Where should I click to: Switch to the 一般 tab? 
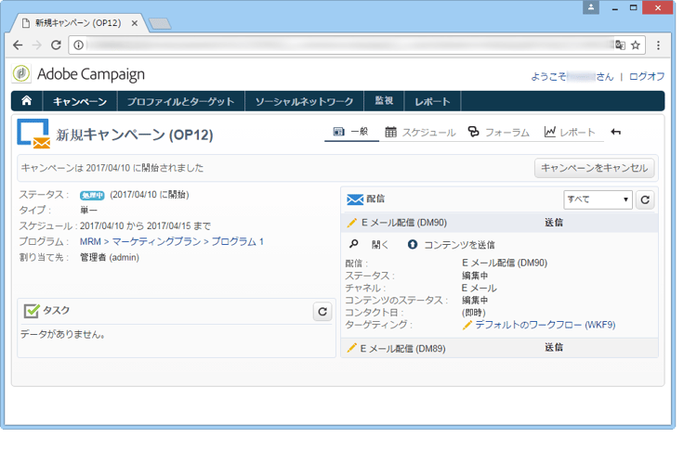coord(351,132)
